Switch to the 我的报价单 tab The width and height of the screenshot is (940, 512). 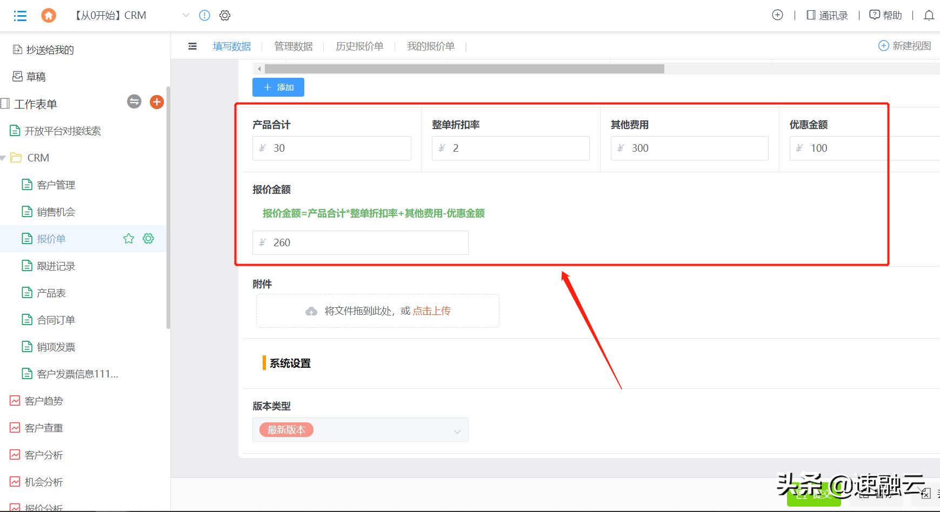tap(431, 46)
